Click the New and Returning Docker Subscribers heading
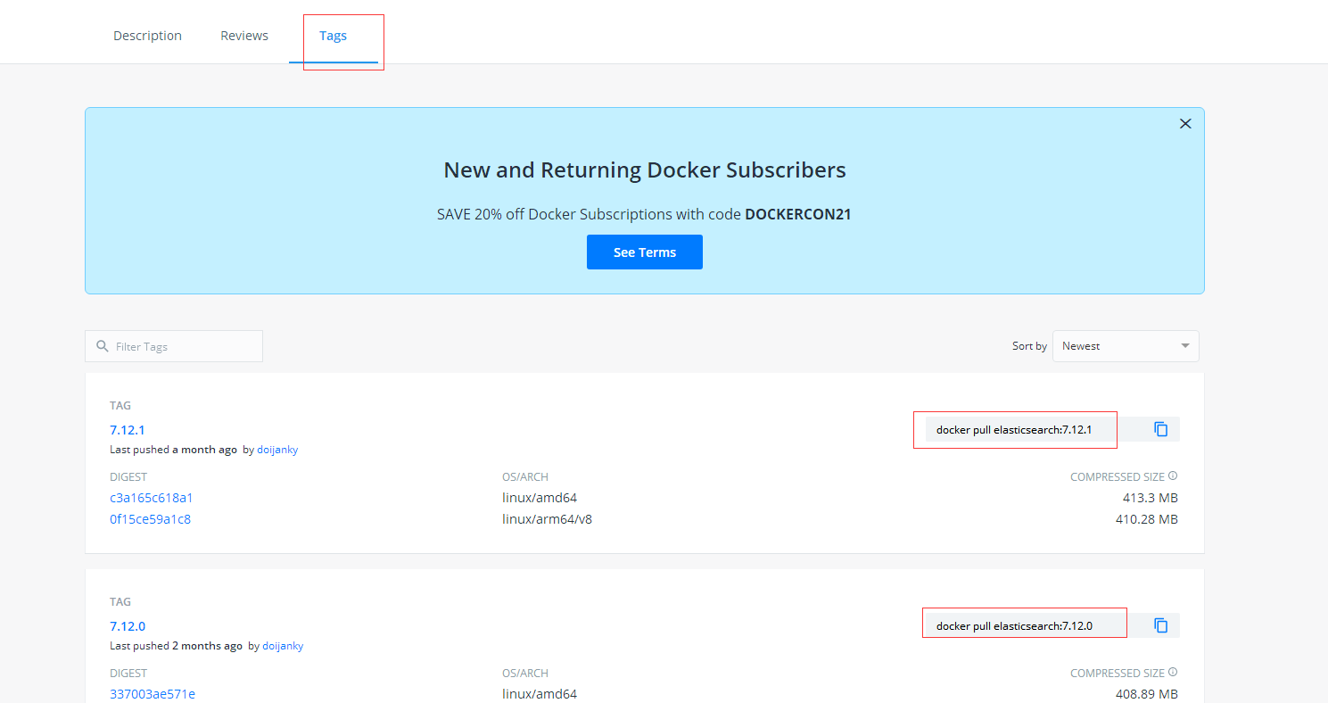 point(645,170)
